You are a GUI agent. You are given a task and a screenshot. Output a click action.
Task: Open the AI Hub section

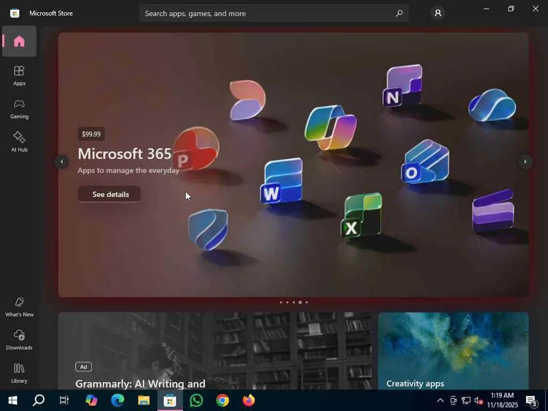pos(19,142)
